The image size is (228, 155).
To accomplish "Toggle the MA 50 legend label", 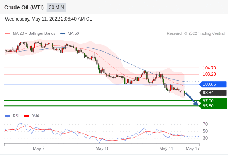I will point(73,34).
